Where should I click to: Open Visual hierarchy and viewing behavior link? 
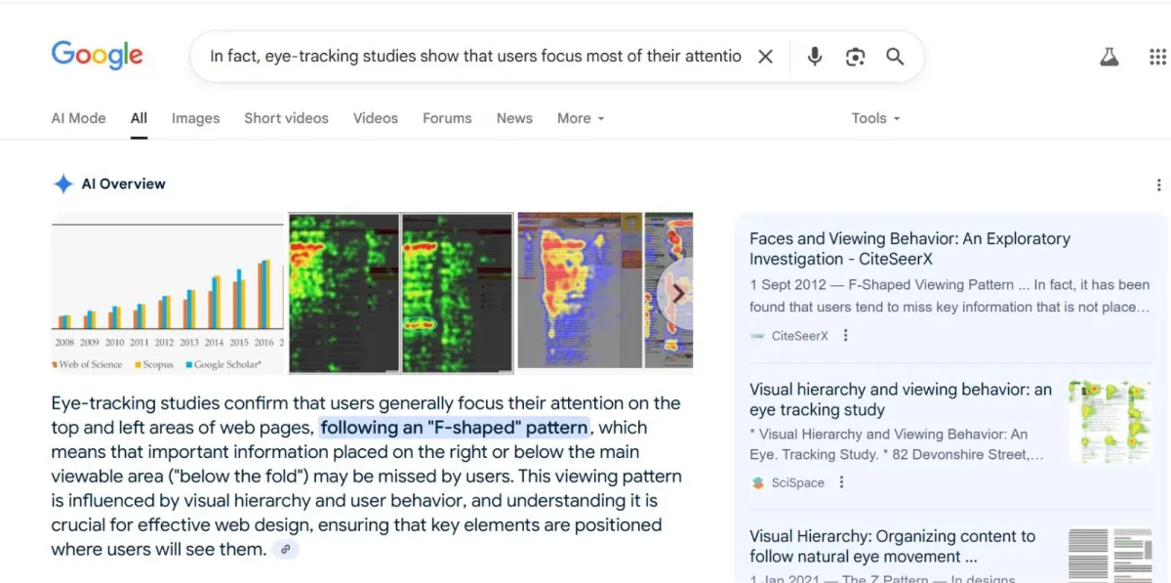(901, 399)
